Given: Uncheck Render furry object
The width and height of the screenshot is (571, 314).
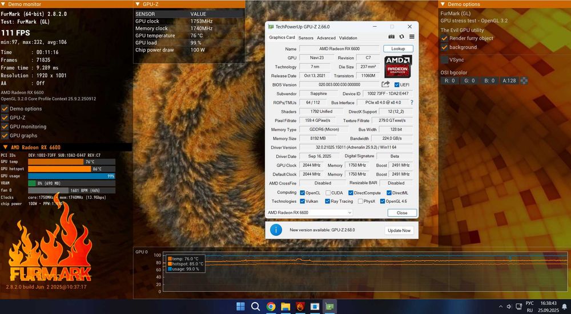Looking at the screenshot, I should [444, 38].
